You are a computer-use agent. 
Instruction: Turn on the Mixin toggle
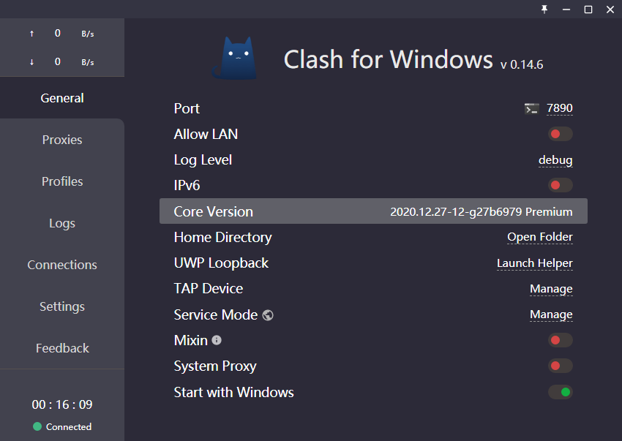coord(560,340)
